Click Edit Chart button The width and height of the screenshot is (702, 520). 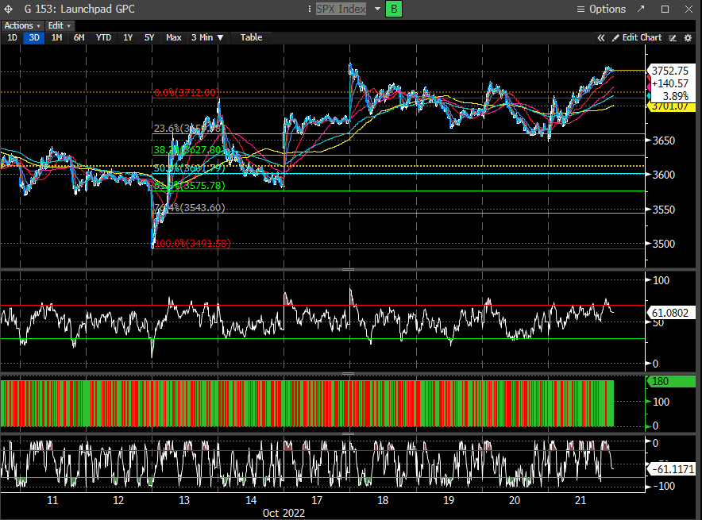click(637, 38)
